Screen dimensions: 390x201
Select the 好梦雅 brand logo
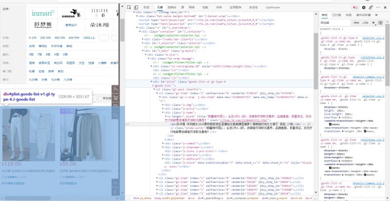(43, 25)
